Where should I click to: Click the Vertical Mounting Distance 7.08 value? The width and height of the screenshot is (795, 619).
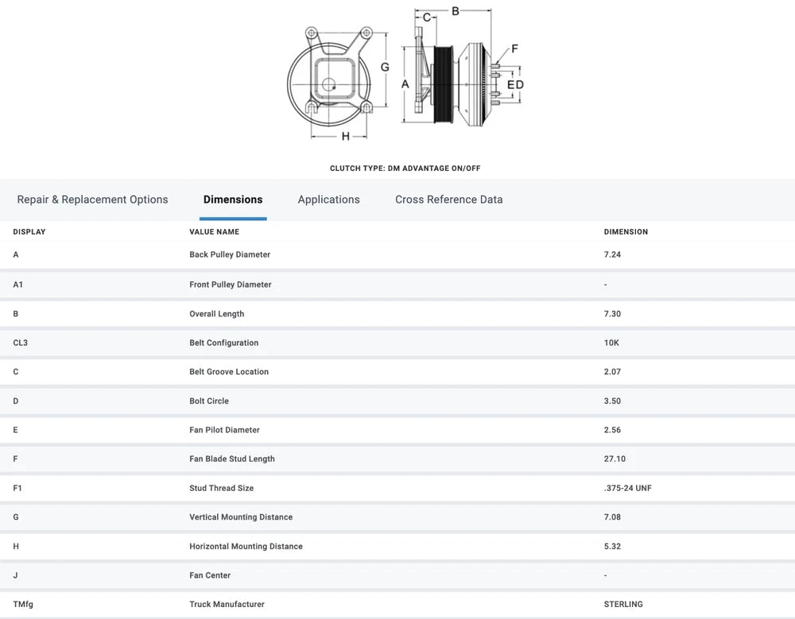point(612,517)
